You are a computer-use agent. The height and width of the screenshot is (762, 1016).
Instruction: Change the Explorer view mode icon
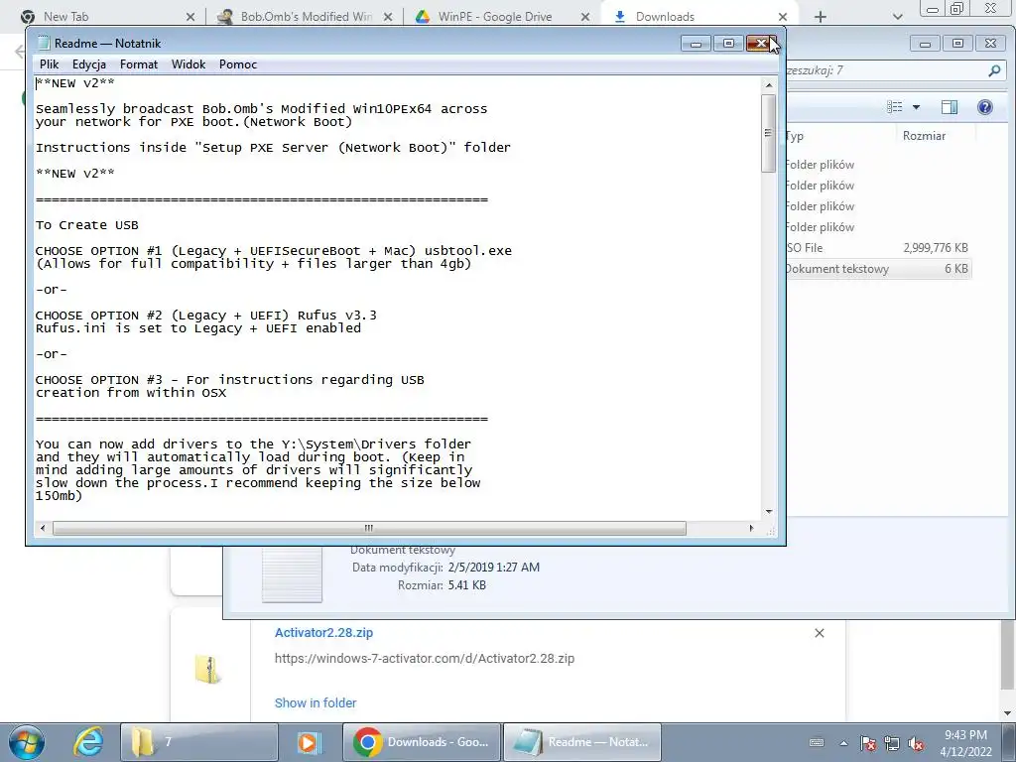[x=894, y=107]
